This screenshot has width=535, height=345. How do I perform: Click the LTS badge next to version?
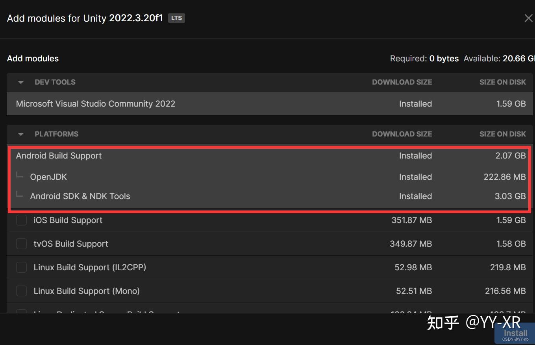coord(176,18)
